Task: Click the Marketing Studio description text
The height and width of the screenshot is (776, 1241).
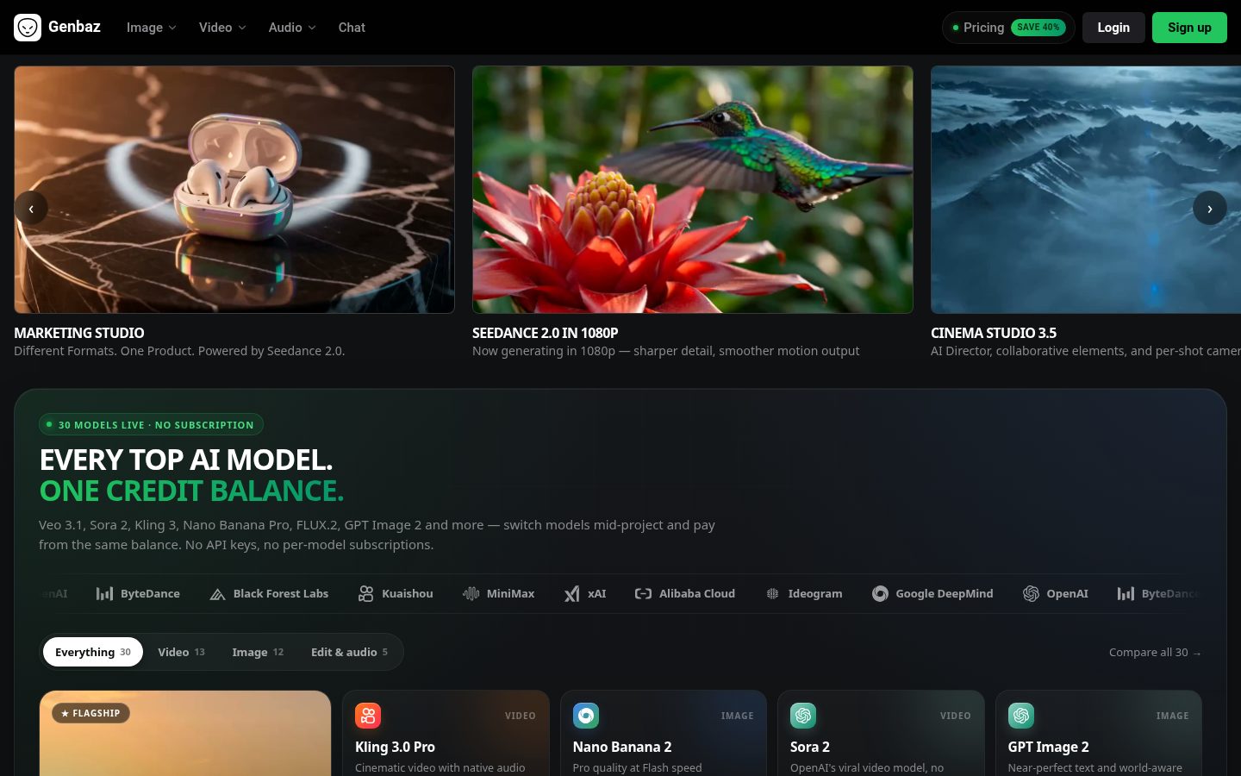Action: [x=179, y=351]
